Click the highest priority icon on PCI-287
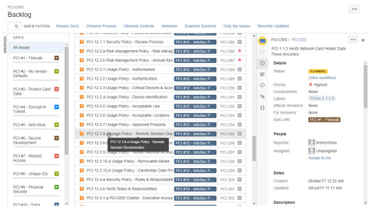370x208 pixels. pos(239,60)
